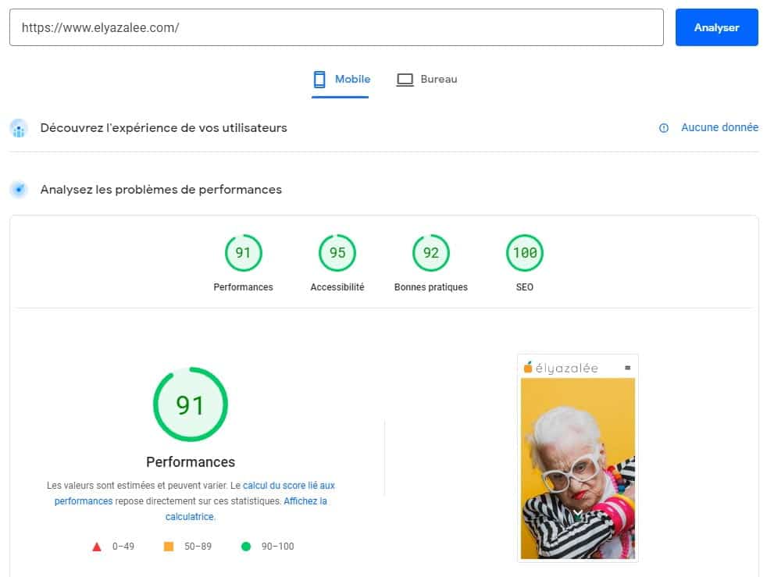The image size is (767, 577).
Task: Click the mobile phone icon
Action: click(x=319, y=79)
